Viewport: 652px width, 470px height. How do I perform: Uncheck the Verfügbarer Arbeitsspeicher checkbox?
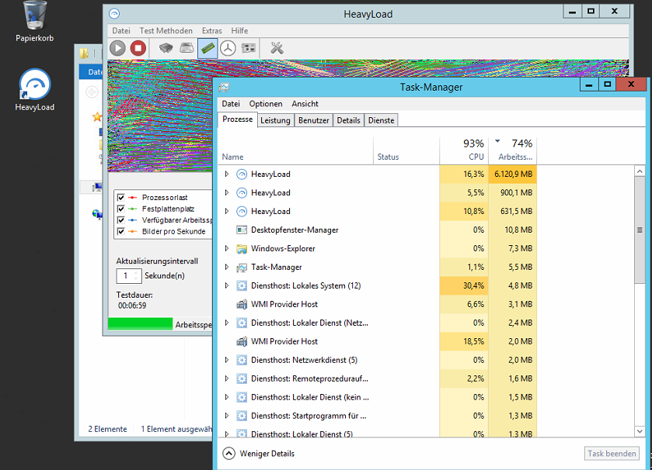(x=121, y=219)
